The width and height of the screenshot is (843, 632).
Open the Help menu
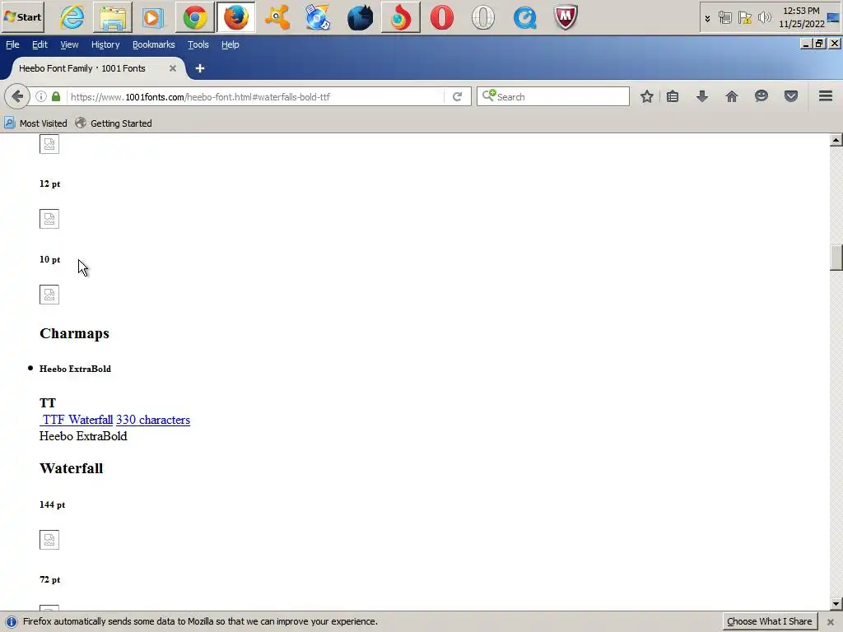[x=231, y=44]
